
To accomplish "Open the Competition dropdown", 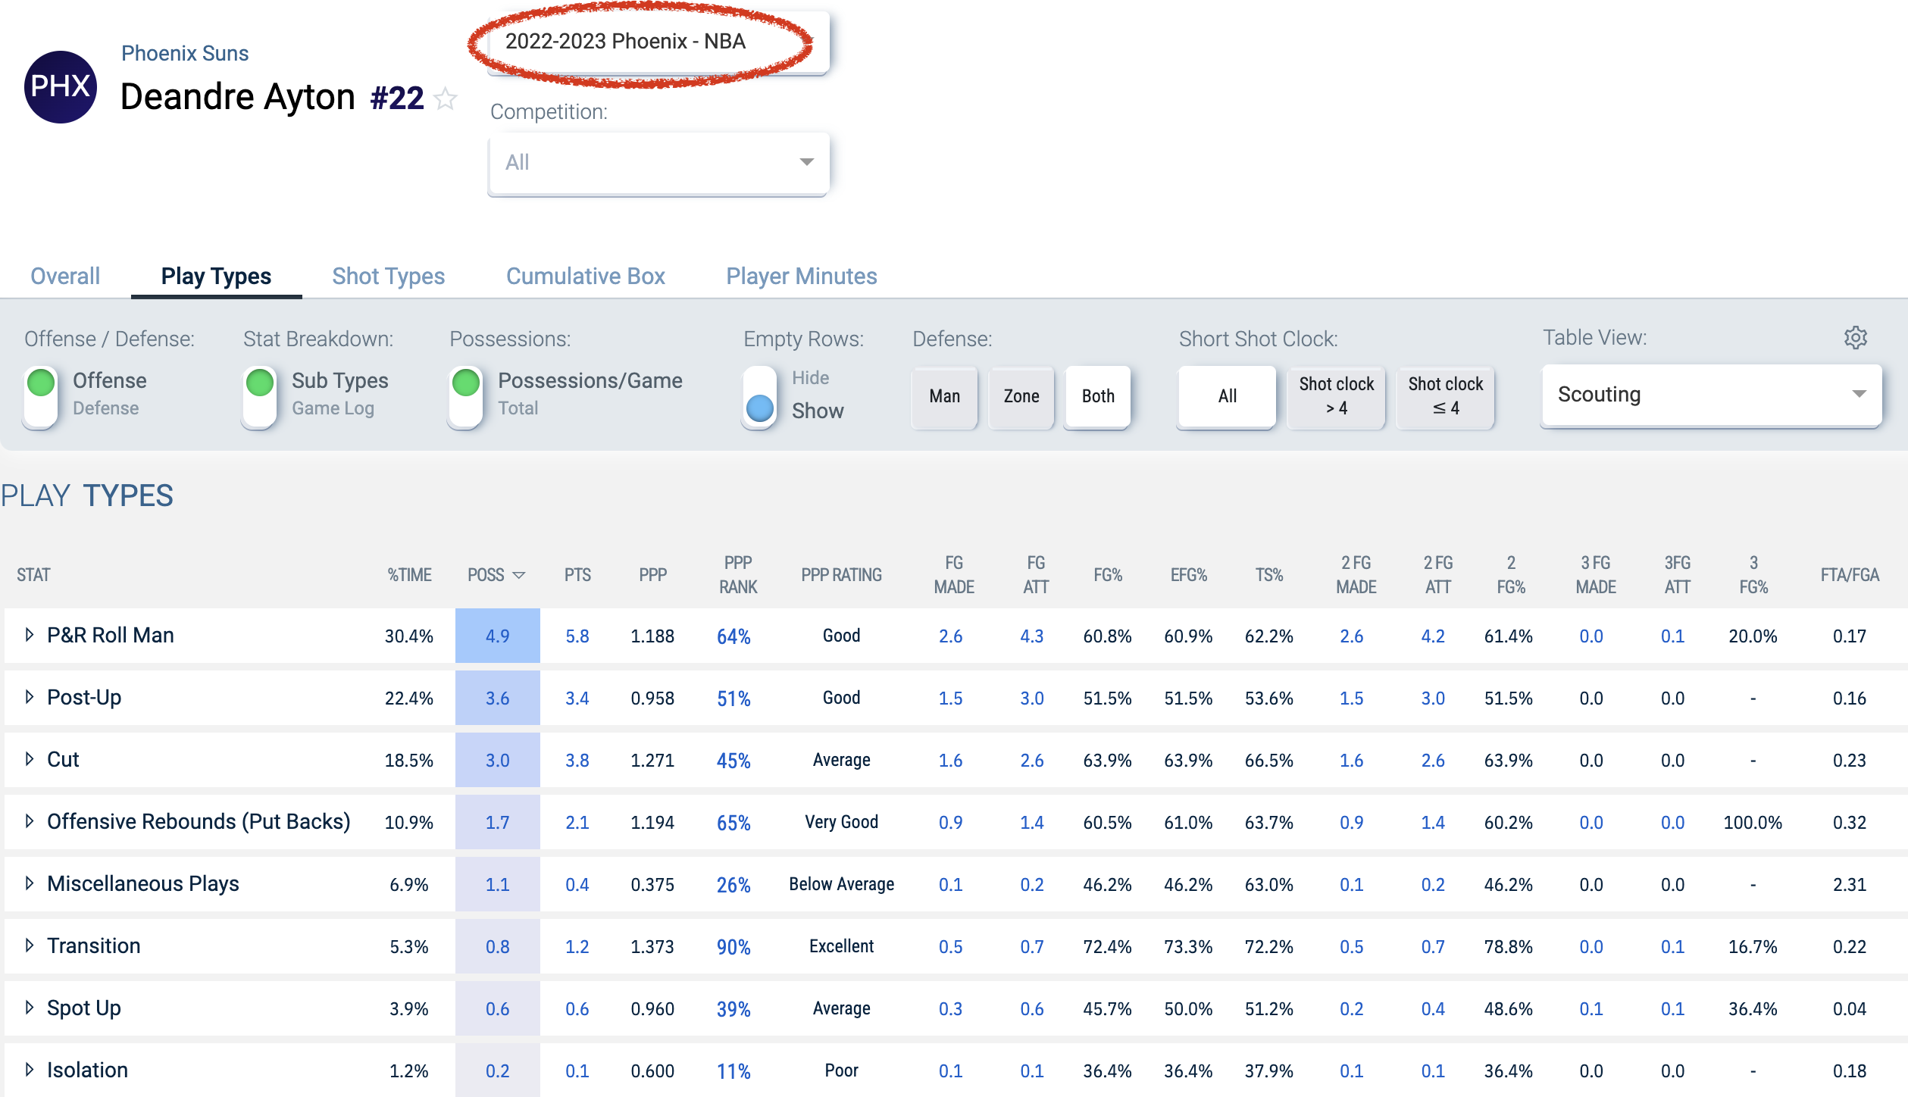I will (x=658, y=163).
